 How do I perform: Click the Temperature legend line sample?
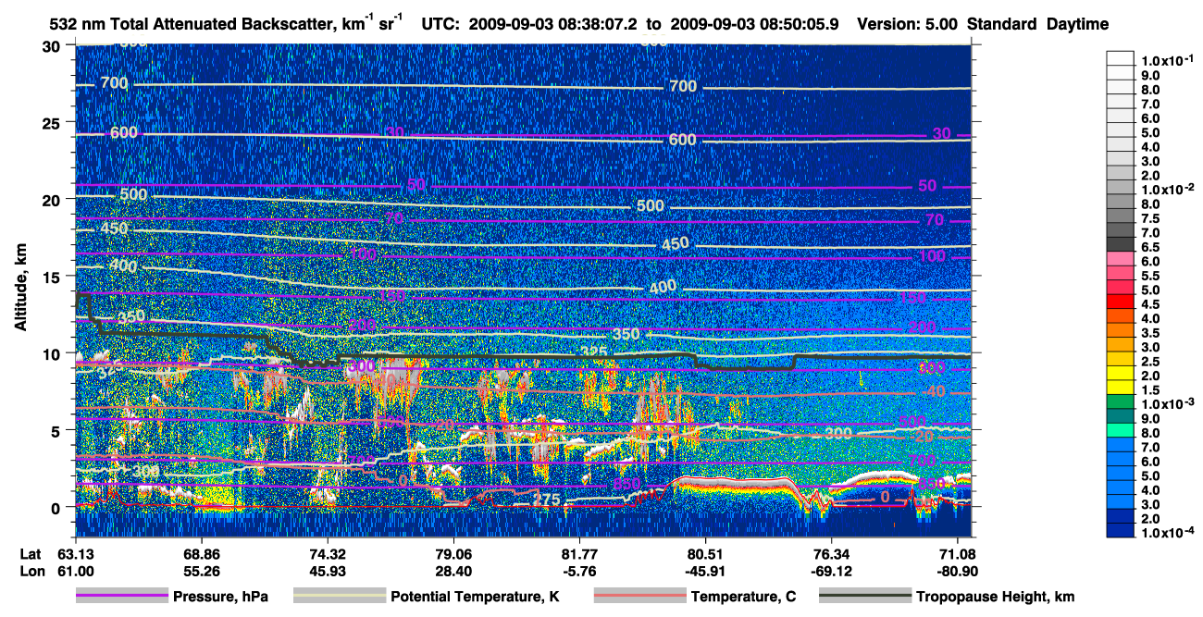coord(639,597)
